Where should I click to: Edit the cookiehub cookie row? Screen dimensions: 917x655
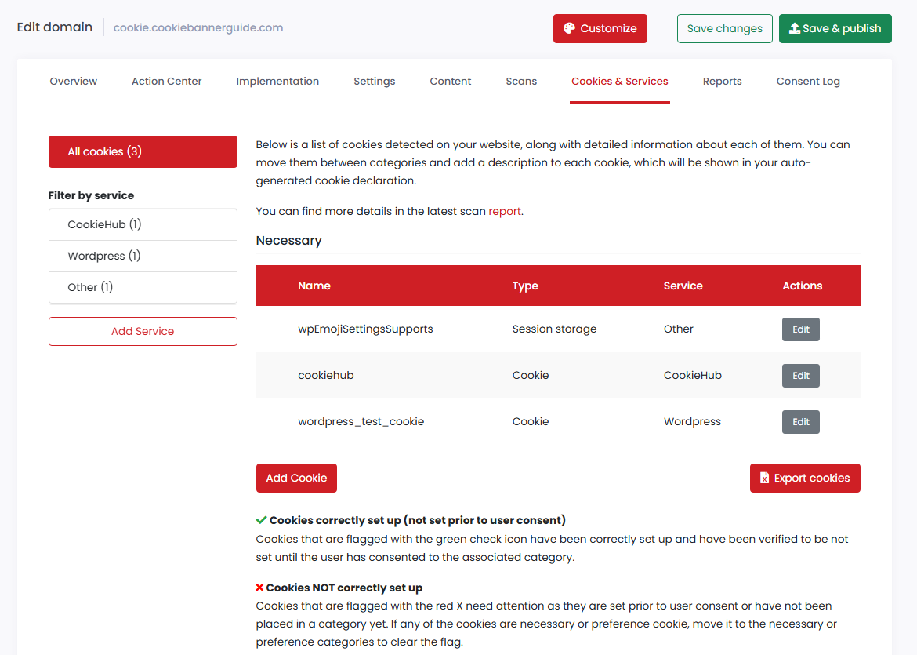pos(801,375)
